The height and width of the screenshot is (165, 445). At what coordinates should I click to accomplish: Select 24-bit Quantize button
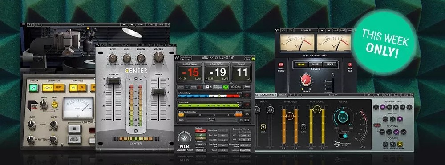(x=383, y=107)
